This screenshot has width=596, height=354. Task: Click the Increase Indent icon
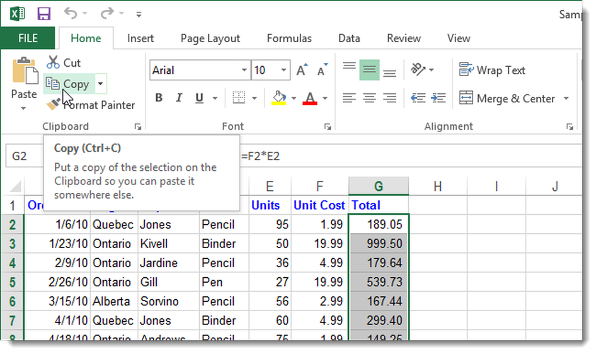(438, 98)
